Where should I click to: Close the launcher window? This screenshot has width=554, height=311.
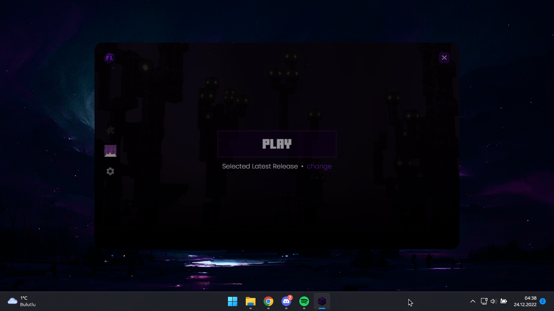(x=444, y=58)
